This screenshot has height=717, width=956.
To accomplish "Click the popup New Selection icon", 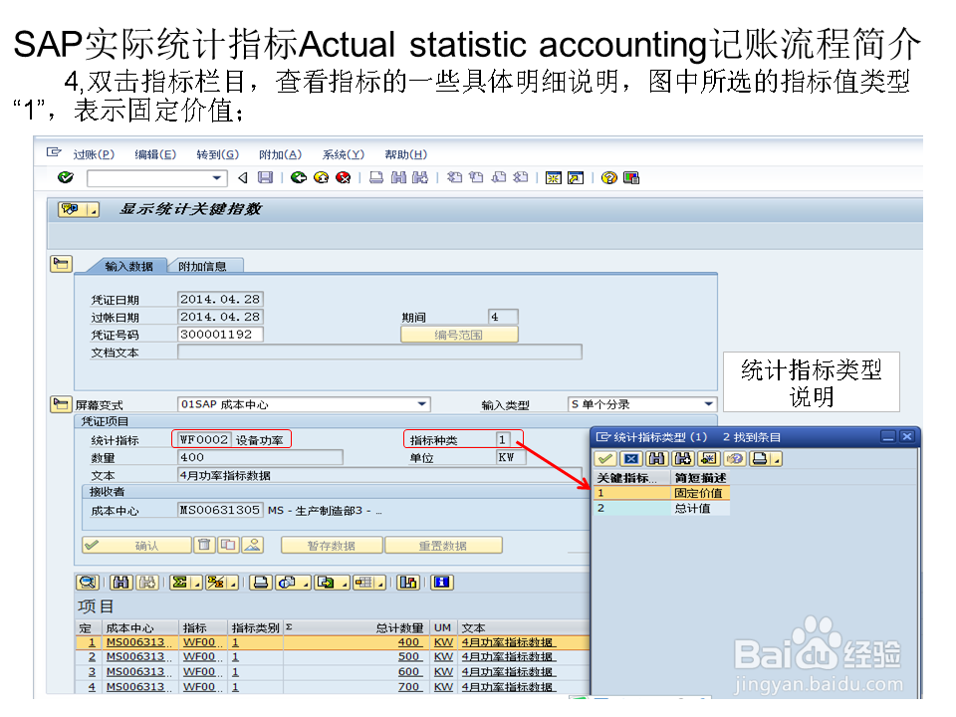I will [708, 458].
